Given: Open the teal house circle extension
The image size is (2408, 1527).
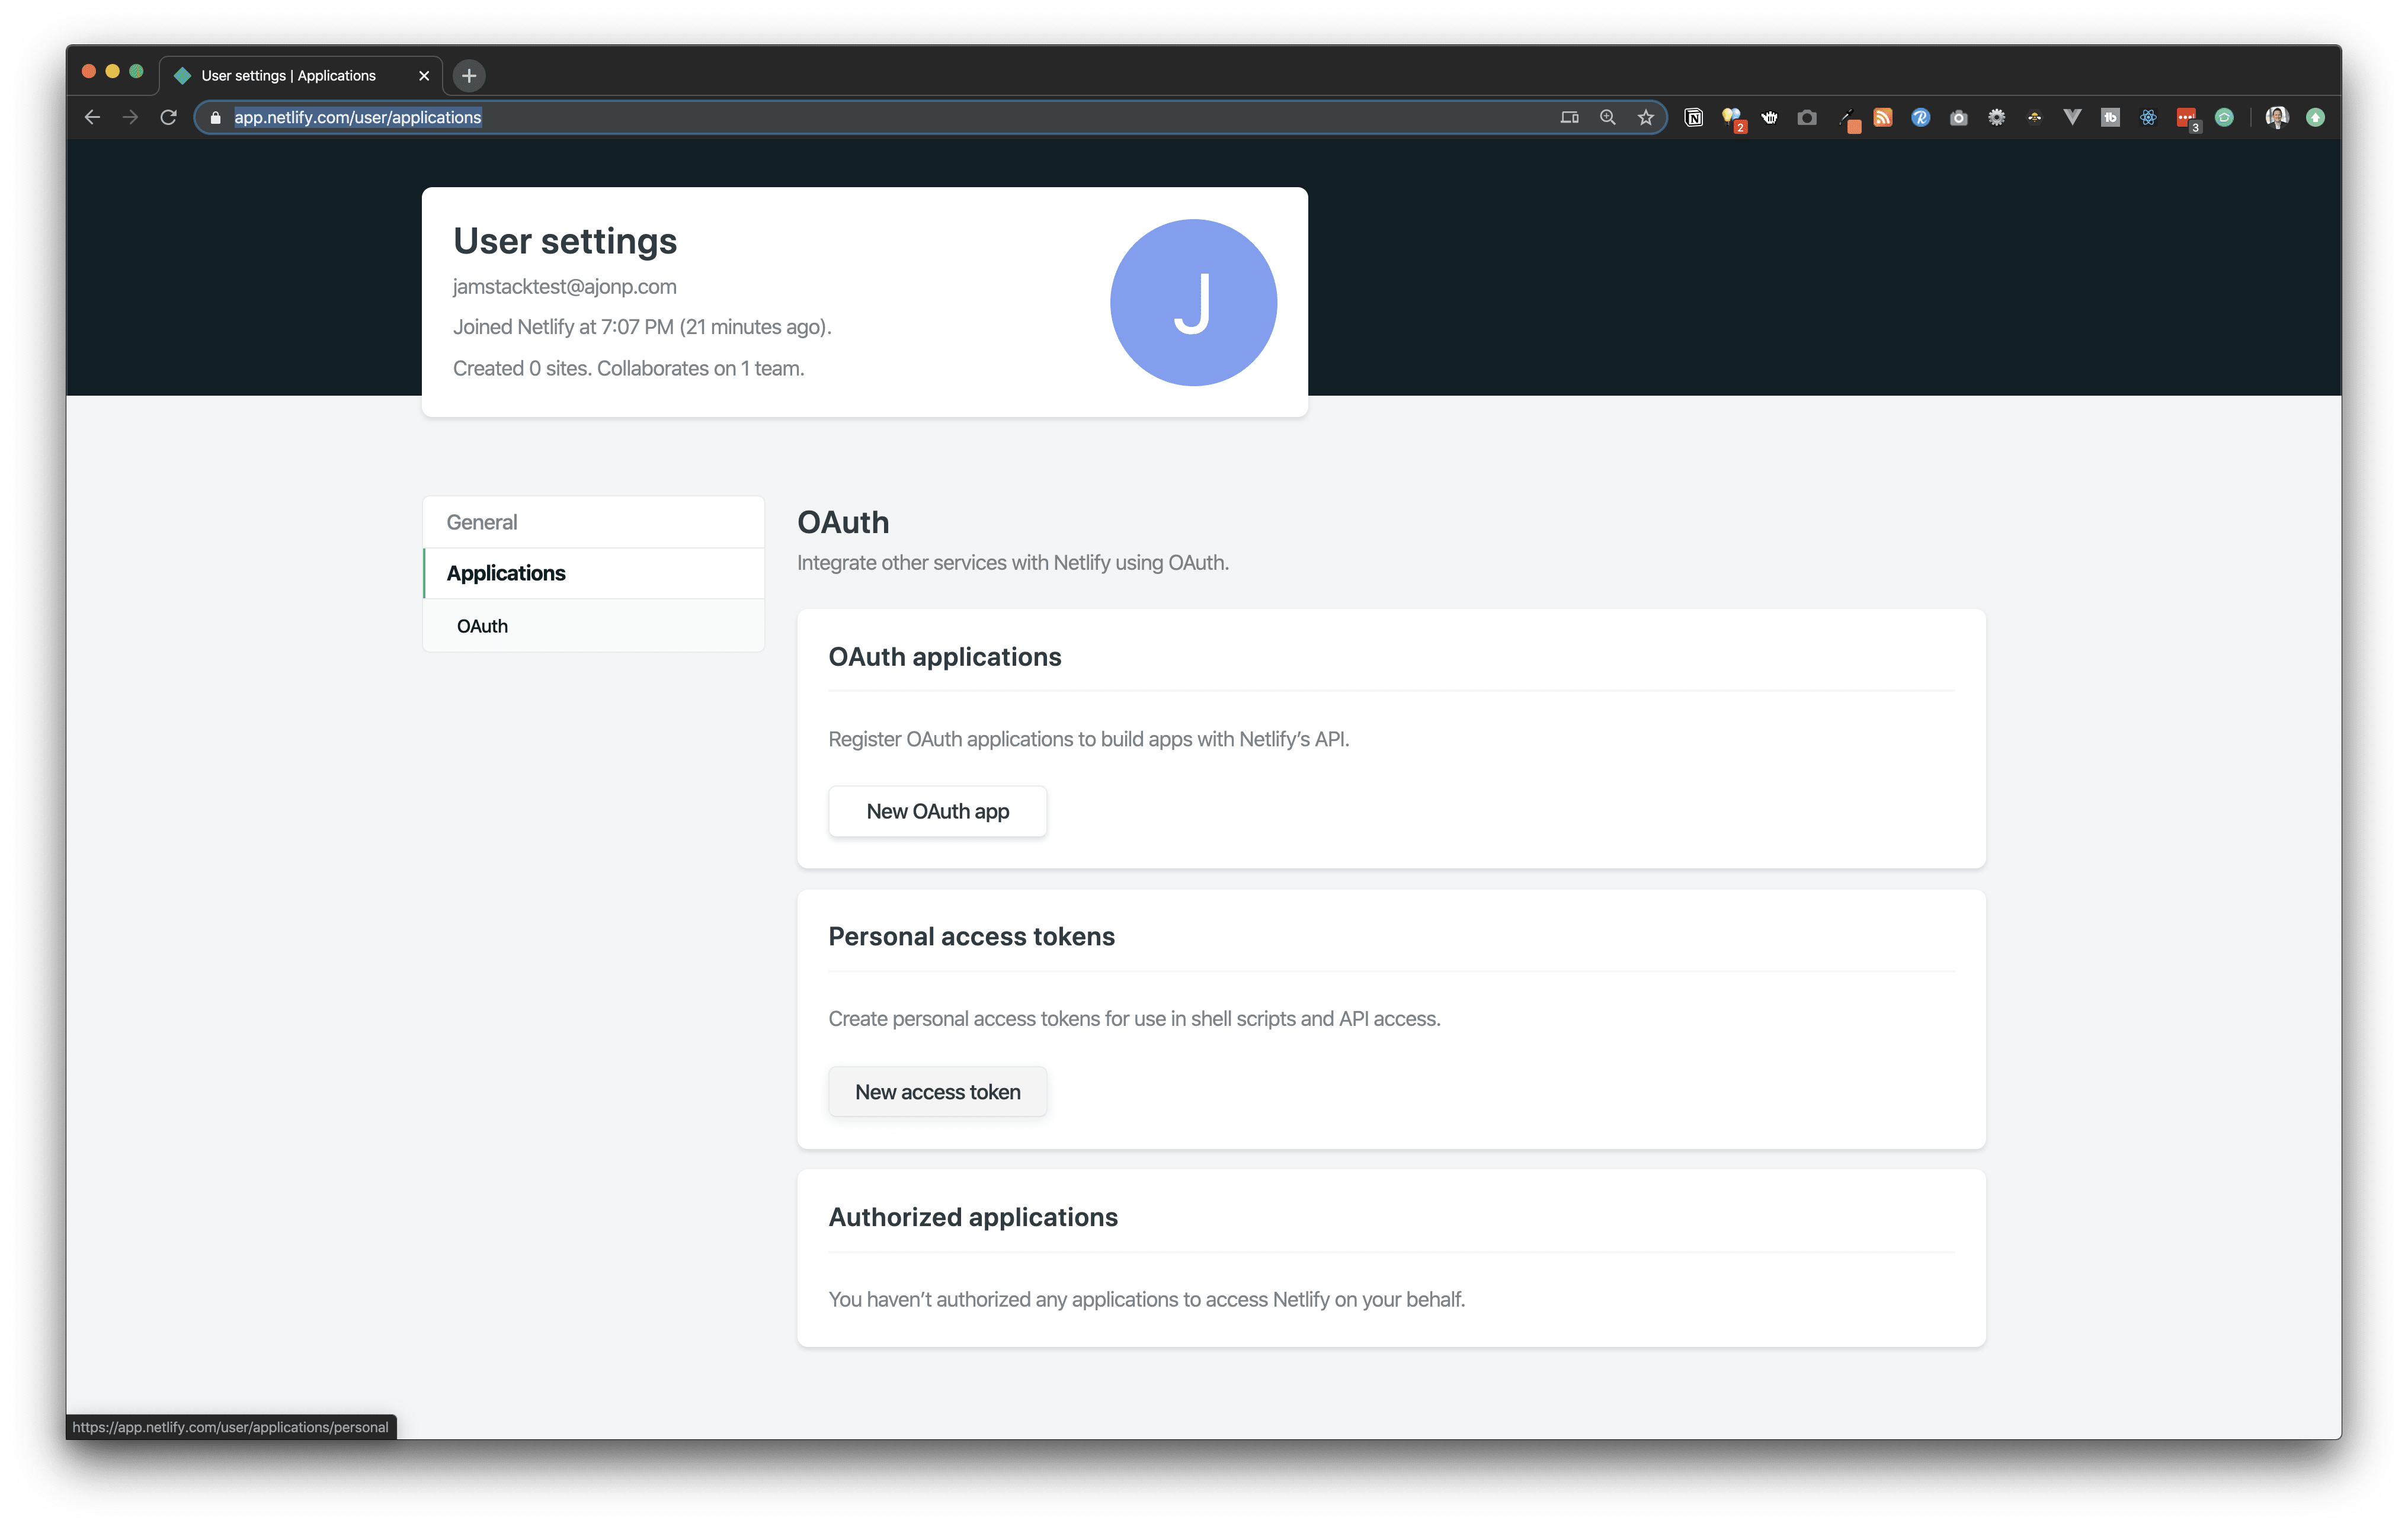Looking at the screenshot, I should point(2224,117).
